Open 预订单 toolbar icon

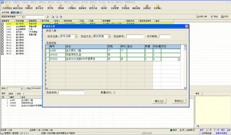coord(50,7)
